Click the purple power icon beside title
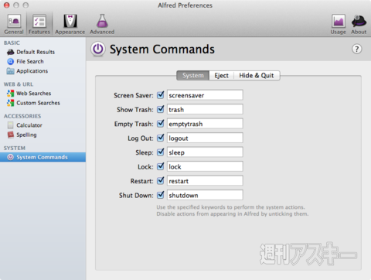This screenshot has width=371, height=280. click(x=98, y=49)
